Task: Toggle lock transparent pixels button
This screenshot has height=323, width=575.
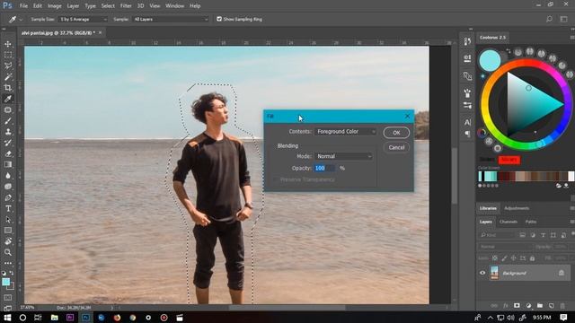Action: 495,258
